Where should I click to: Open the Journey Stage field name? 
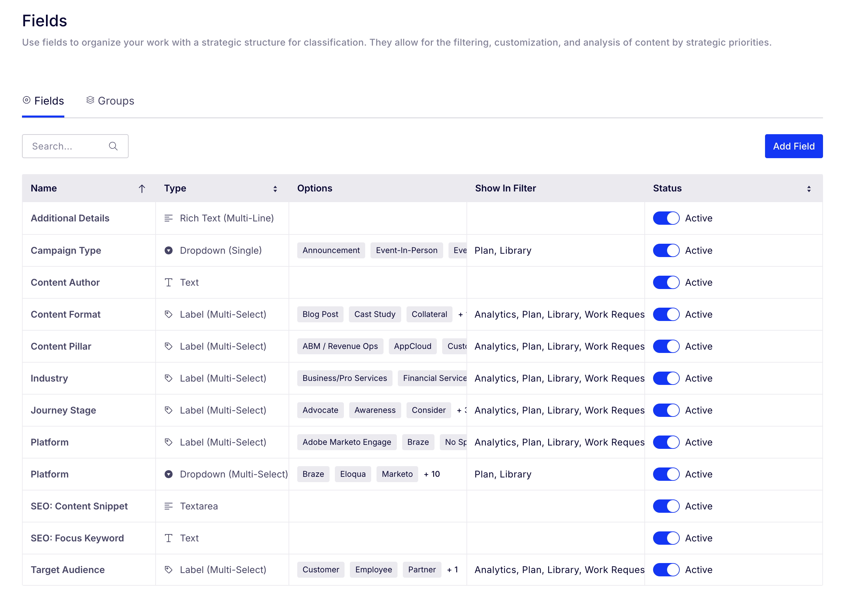[x=63, y=411]
